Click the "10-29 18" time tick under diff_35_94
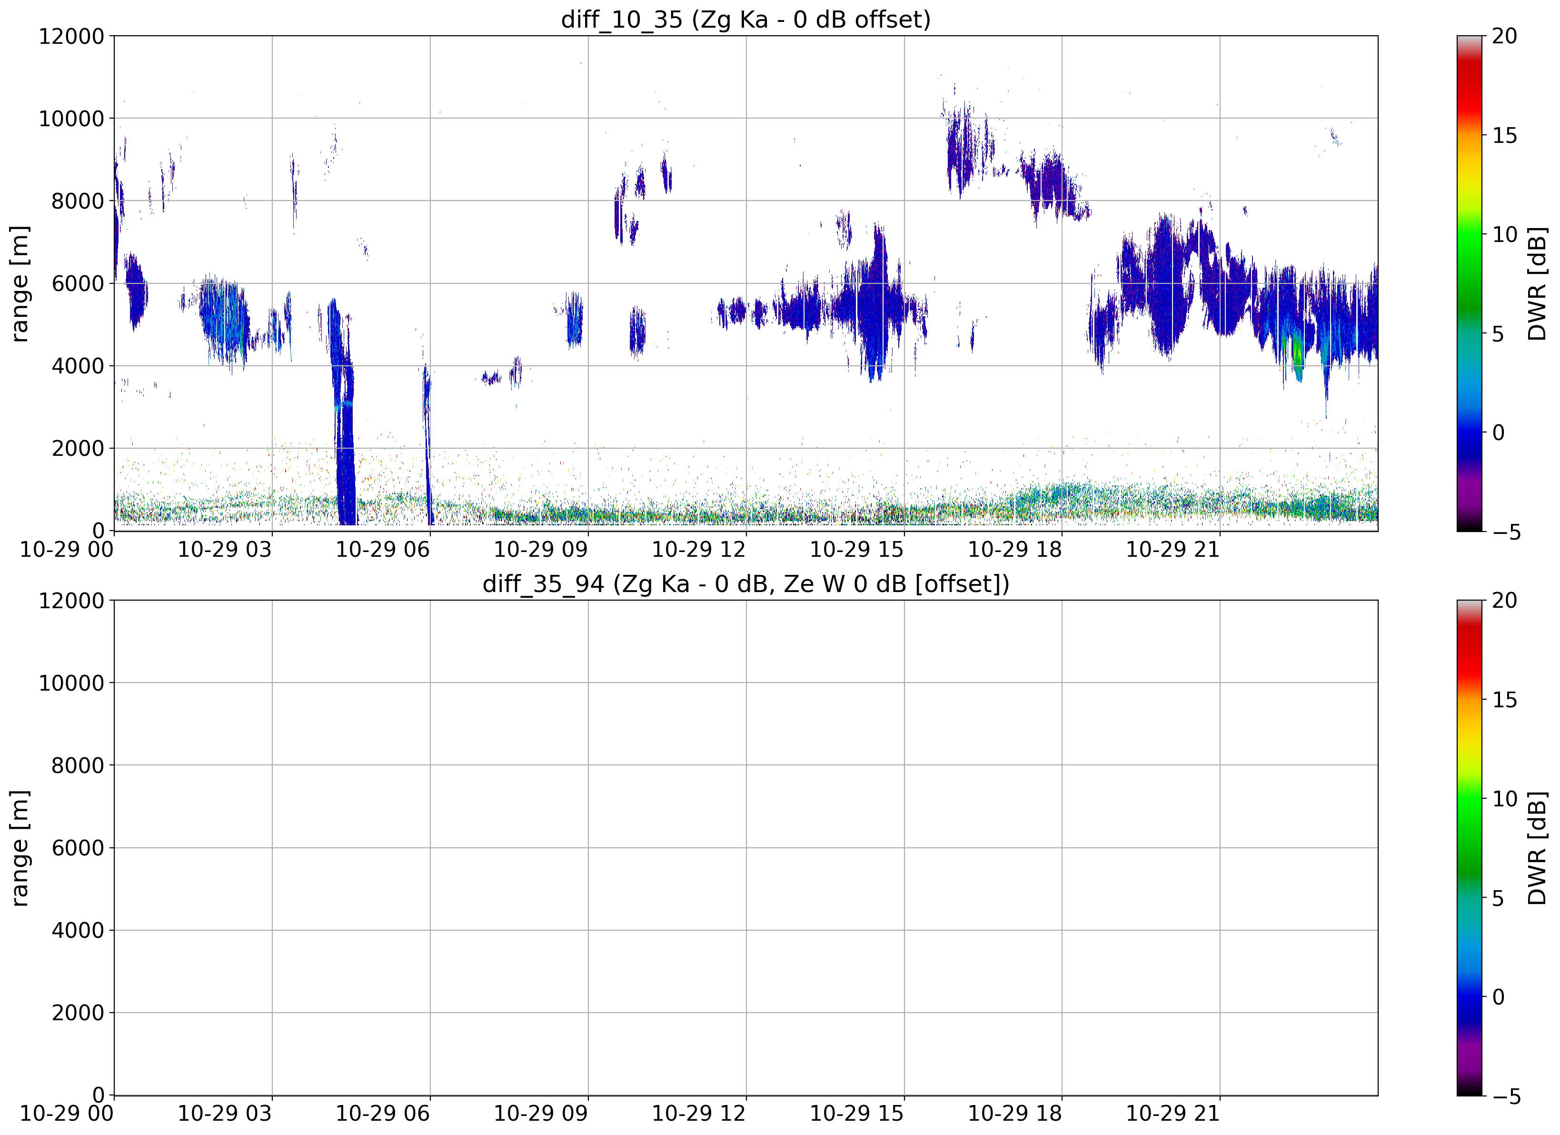The width and height of the screenshot is (1560, 1135). coord(1014,1114)
